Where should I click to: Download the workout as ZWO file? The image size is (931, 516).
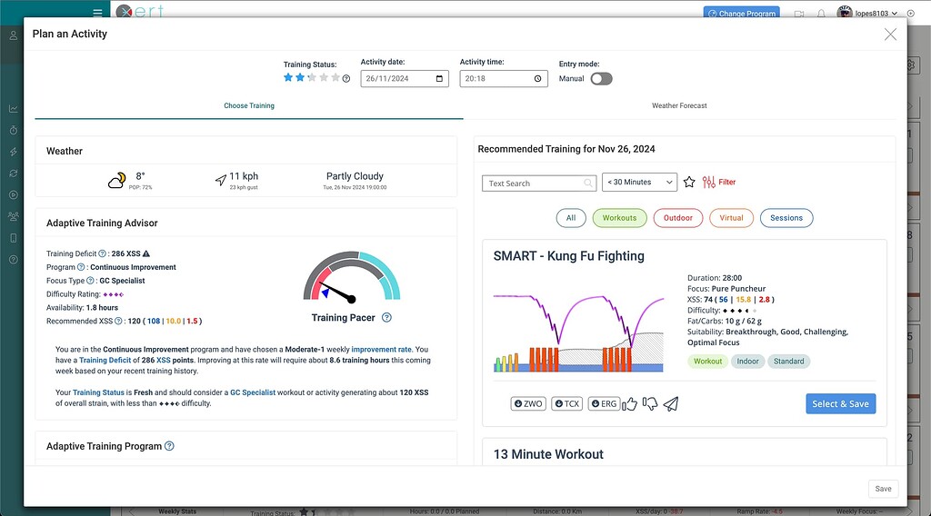coord(528,404)
